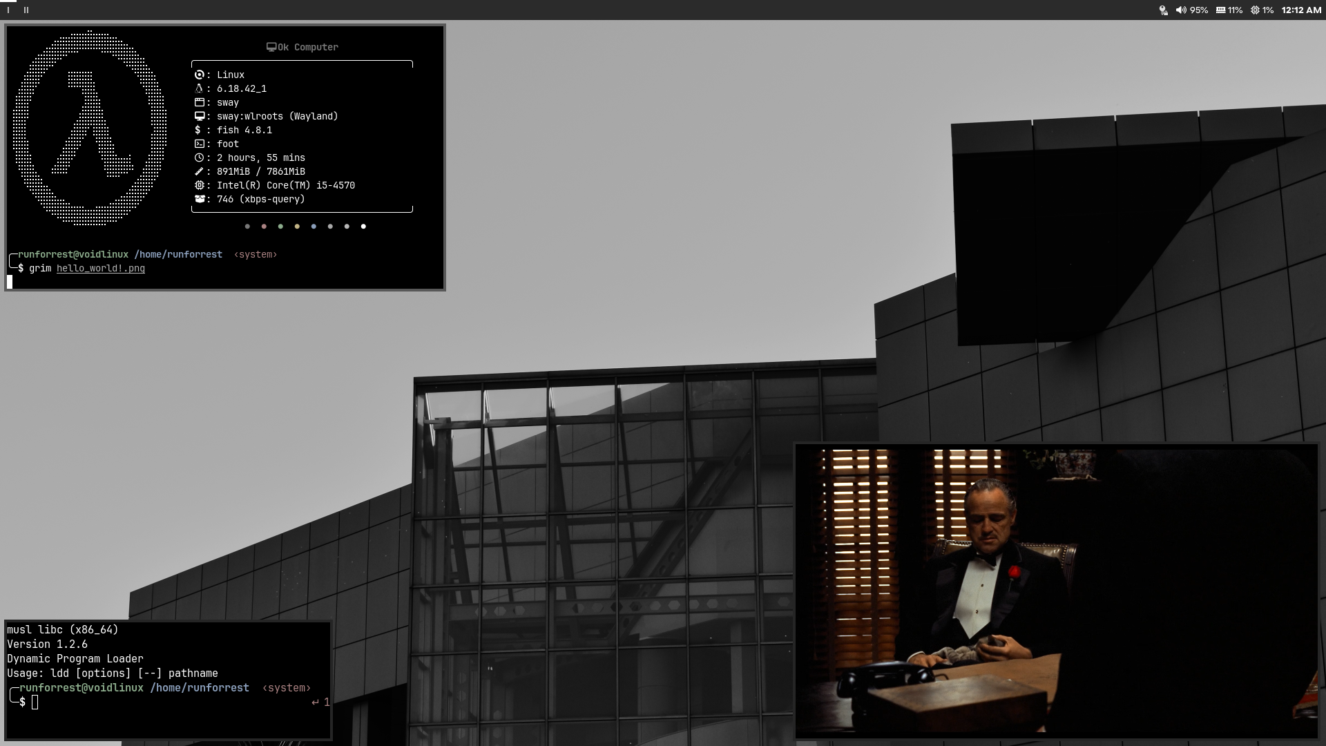Click the 'grim' command in the top terminal
The height and width of the screenshot is (746, 1326).
pyautogui.click(x=40, y=268)
